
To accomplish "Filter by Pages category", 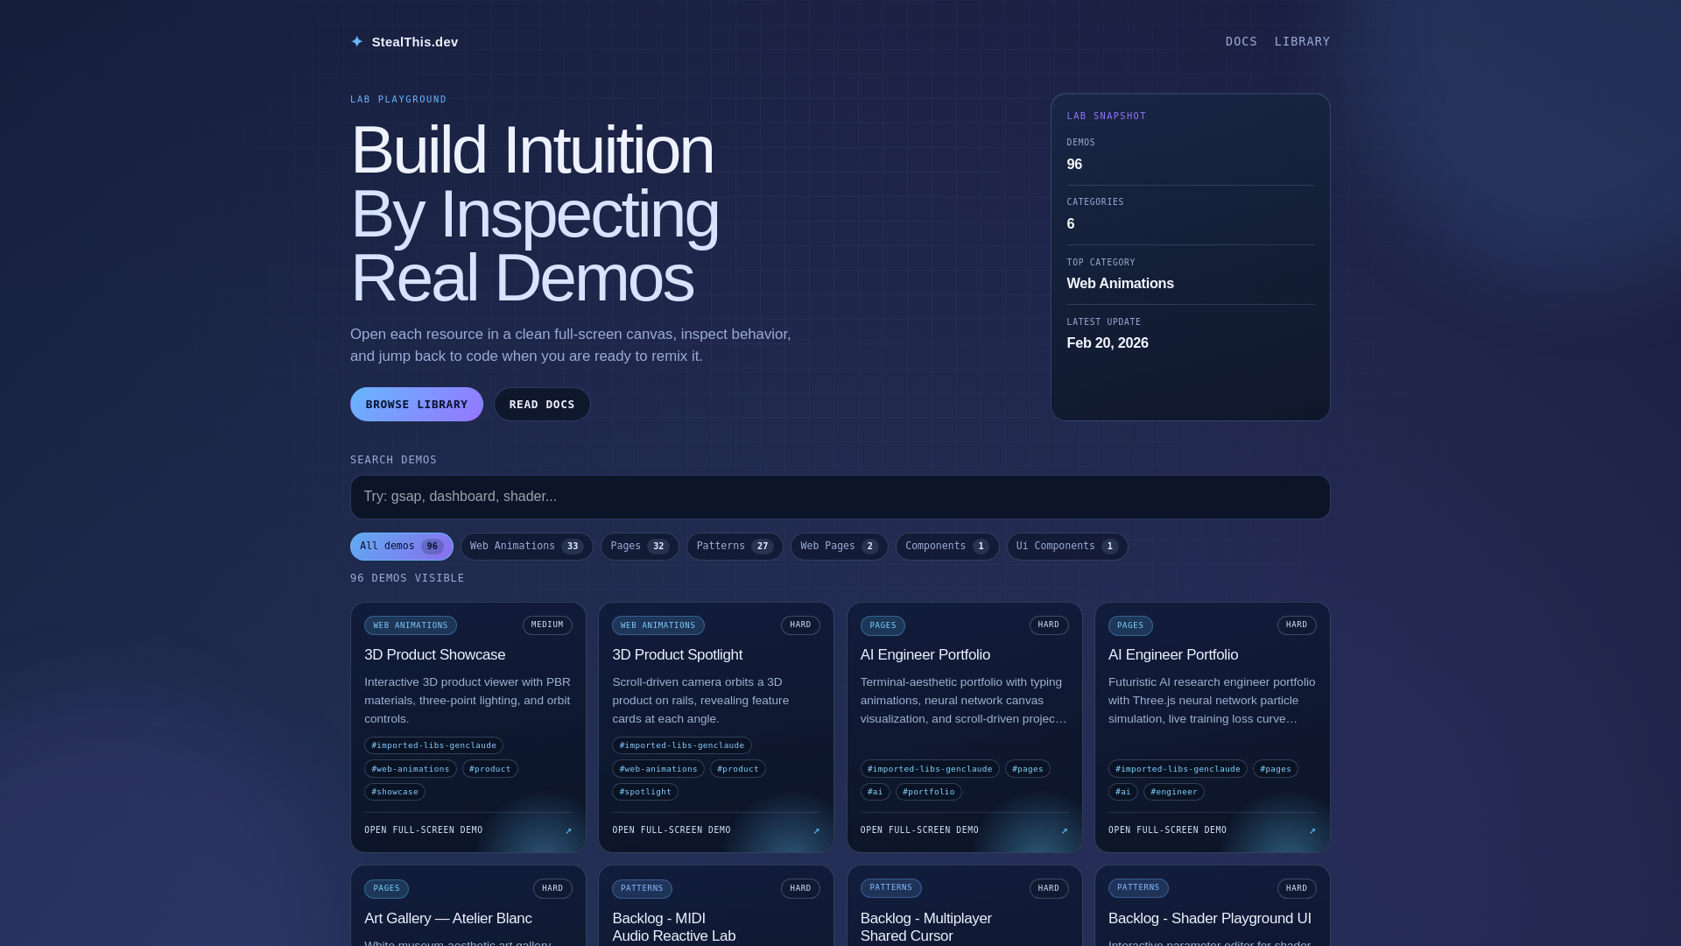I will pyautogui.click(x=640, y=547).
